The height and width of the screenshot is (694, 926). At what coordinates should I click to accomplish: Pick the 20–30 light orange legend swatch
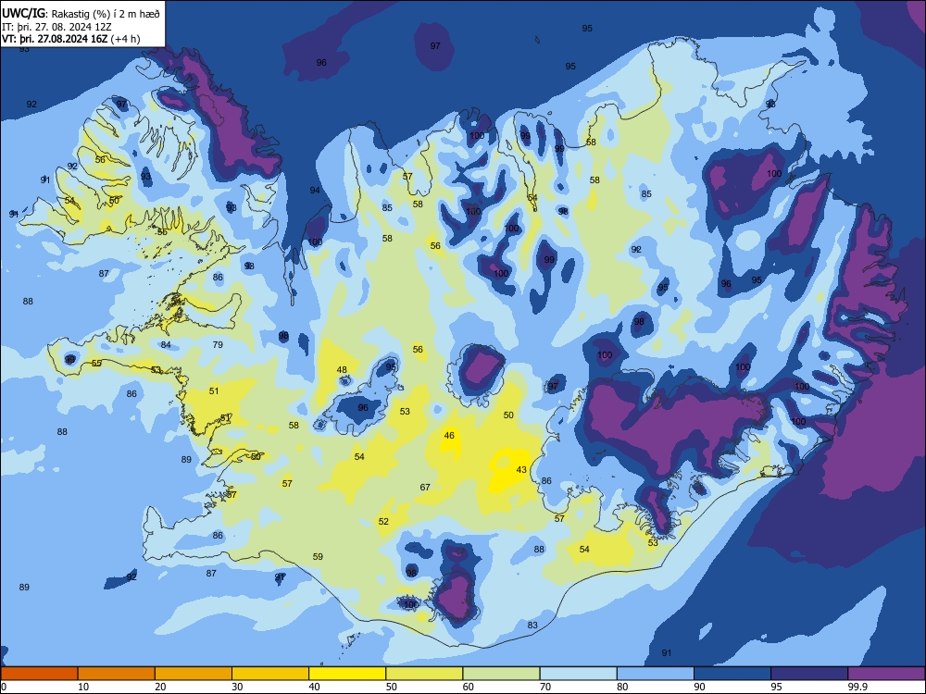(x=194, y=674)
